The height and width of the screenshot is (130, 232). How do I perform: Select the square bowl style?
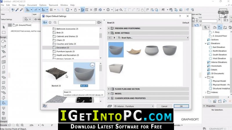pos(116,68)
